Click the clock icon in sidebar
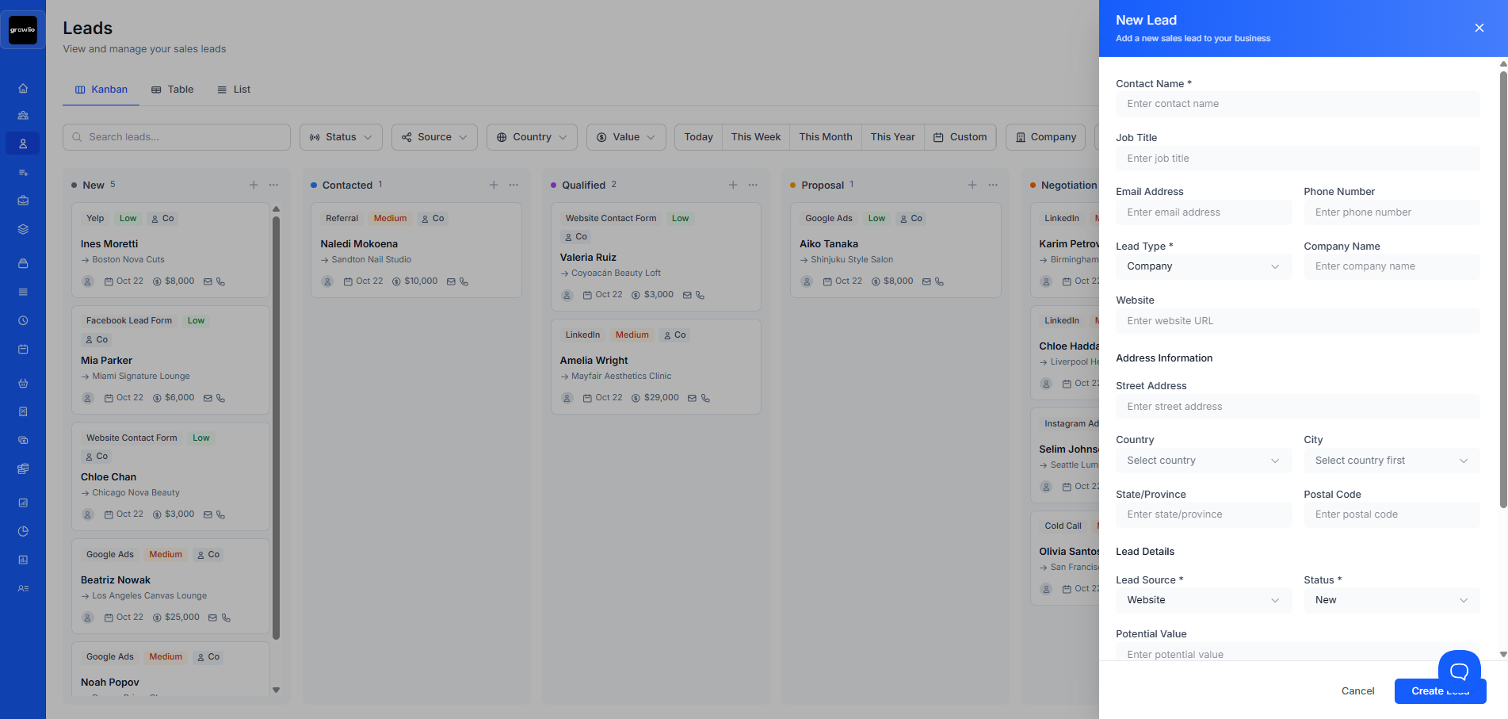 tap(23, 321)
